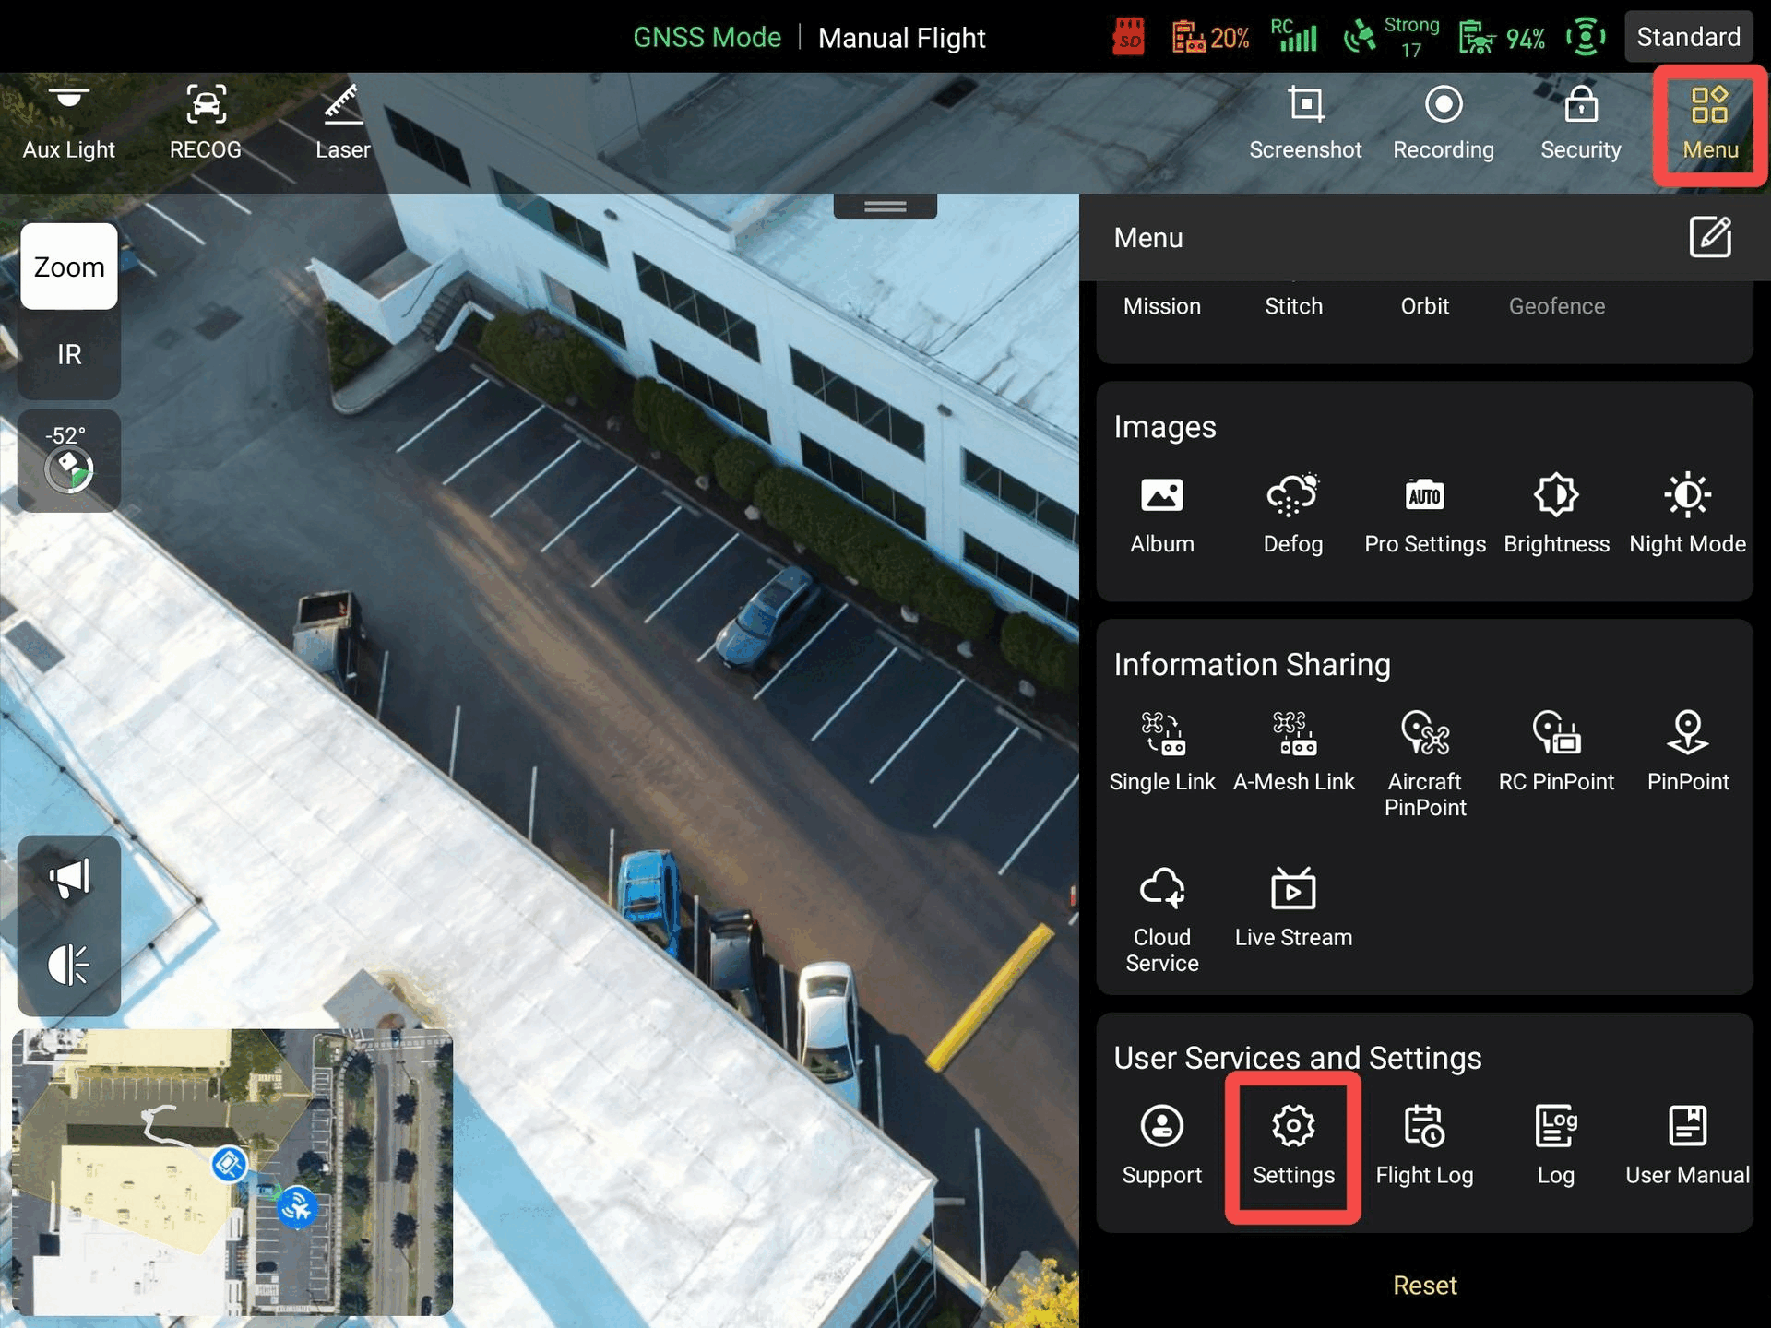View RC battery 20% status
This screenshot has height=1328, width=1771.
(x=1210, y=37)
